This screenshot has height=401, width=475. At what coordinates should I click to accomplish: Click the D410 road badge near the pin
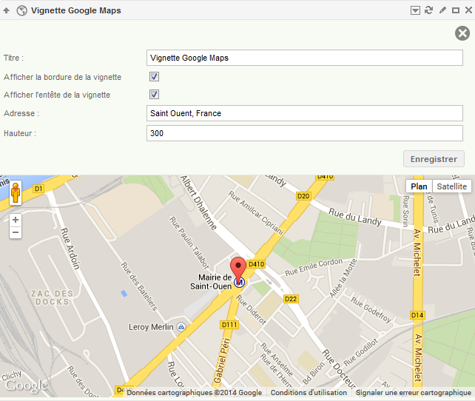coord(256,264)
